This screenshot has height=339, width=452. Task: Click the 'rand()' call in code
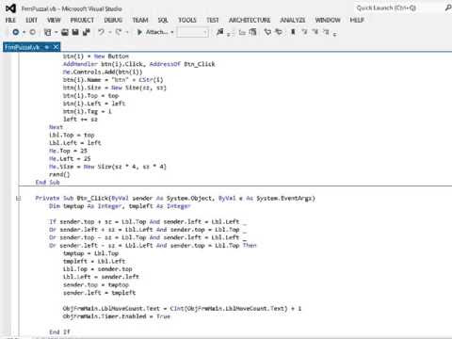point(59,174)
